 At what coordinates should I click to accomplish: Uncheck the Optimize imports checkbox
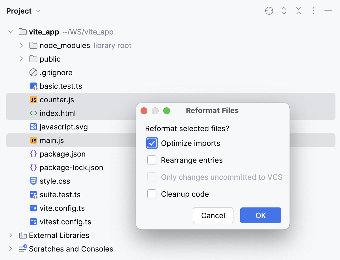(x=152, y=143)
